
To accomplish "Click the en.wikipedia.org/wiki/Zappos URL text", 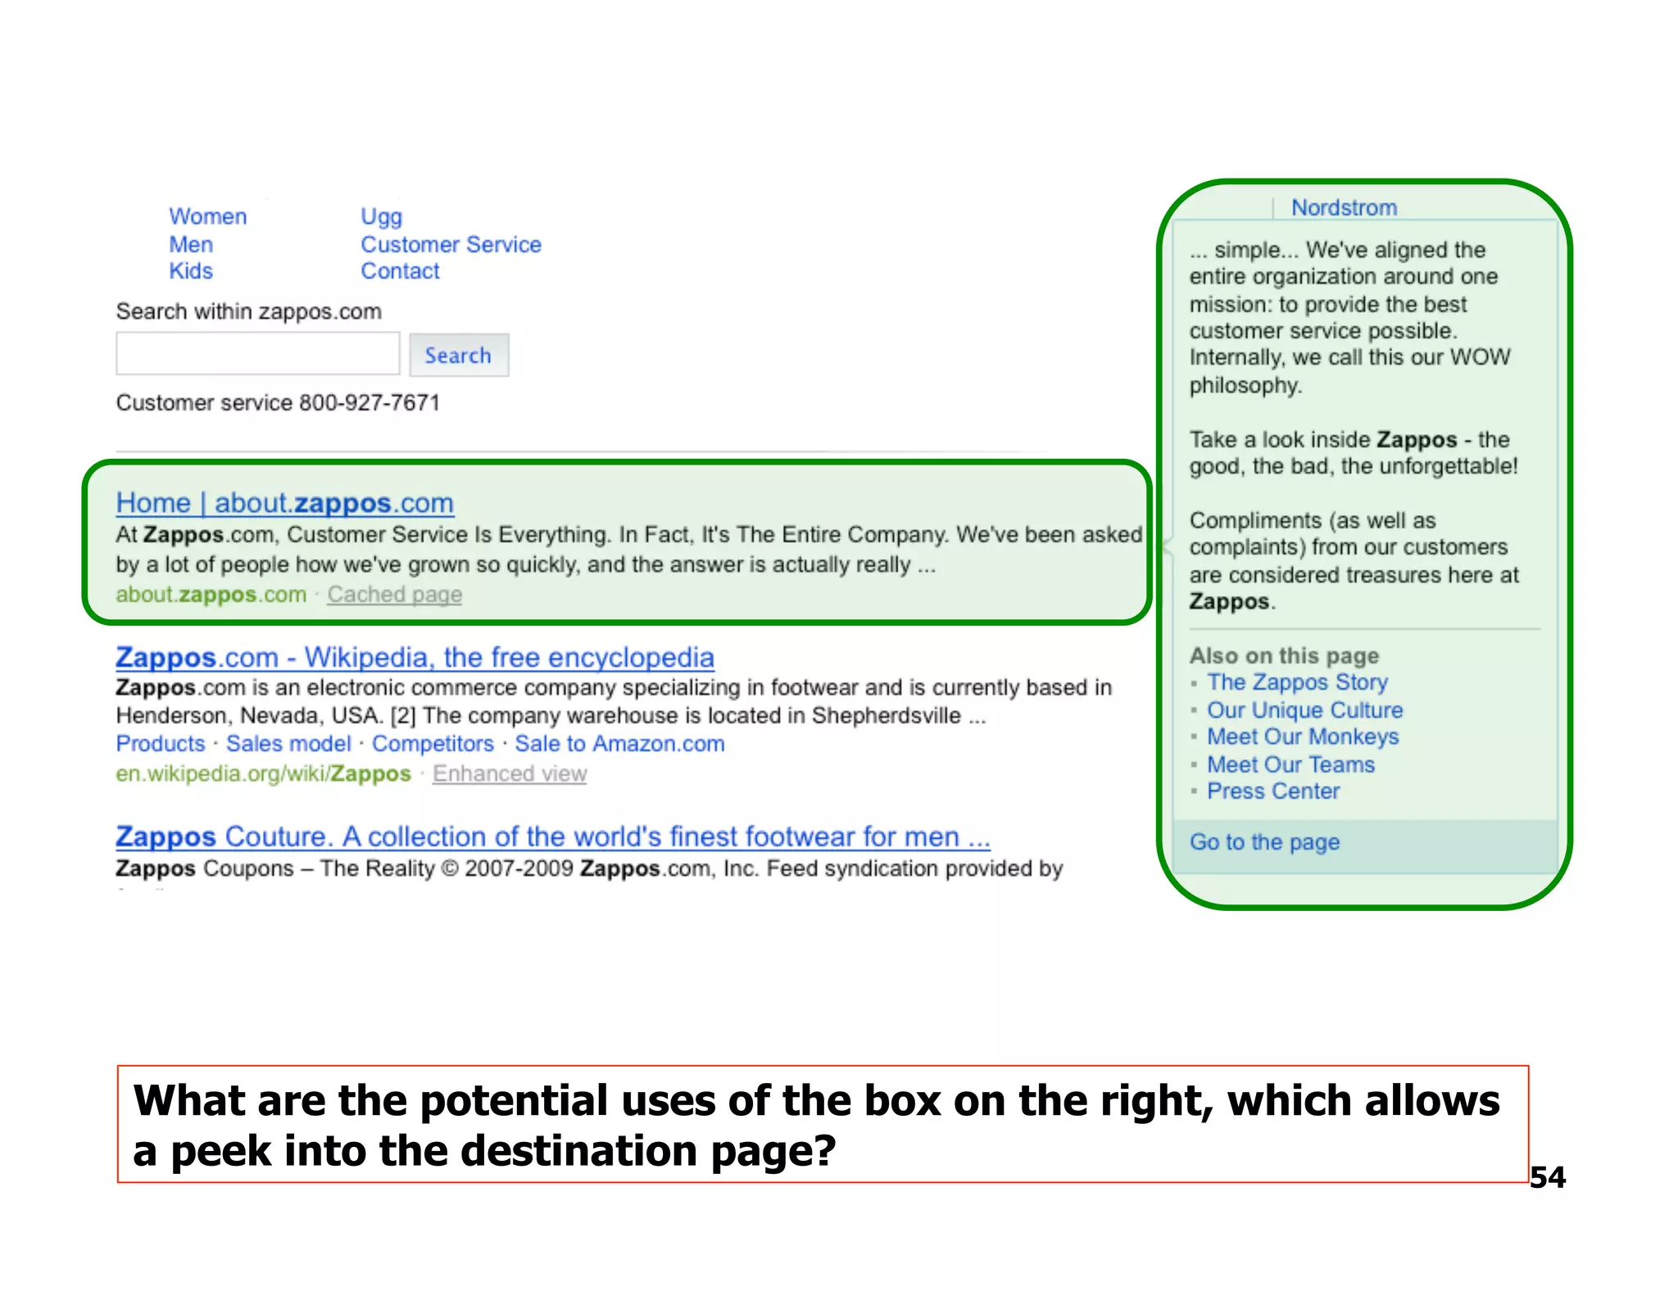I will (x=263, y=773).
